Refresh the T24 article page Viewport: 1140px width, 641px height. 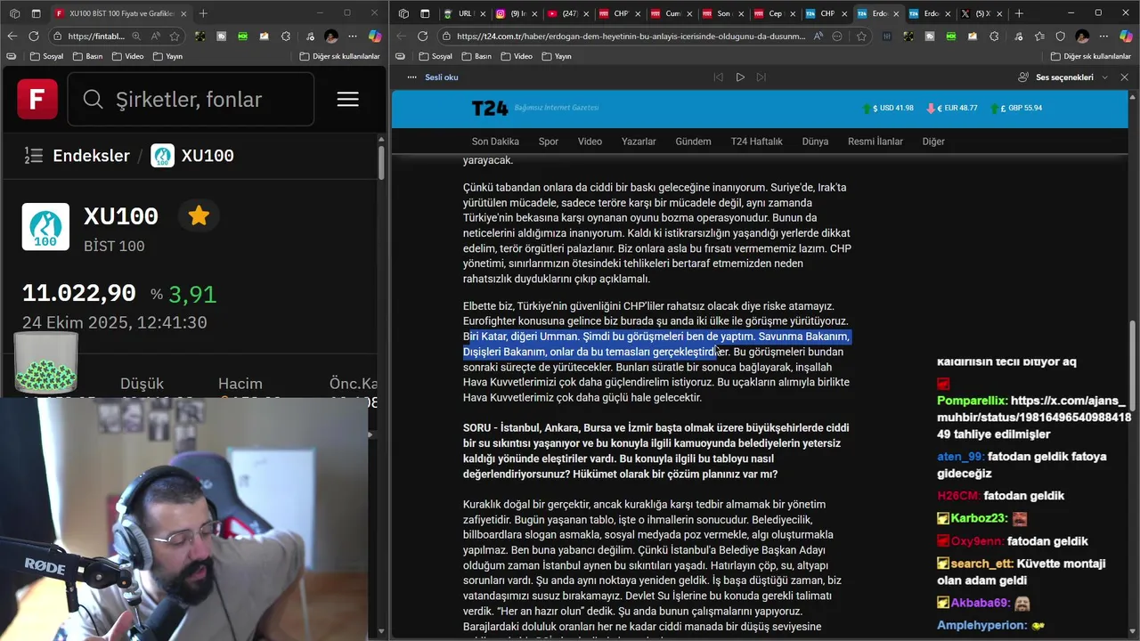pos(422,37)
